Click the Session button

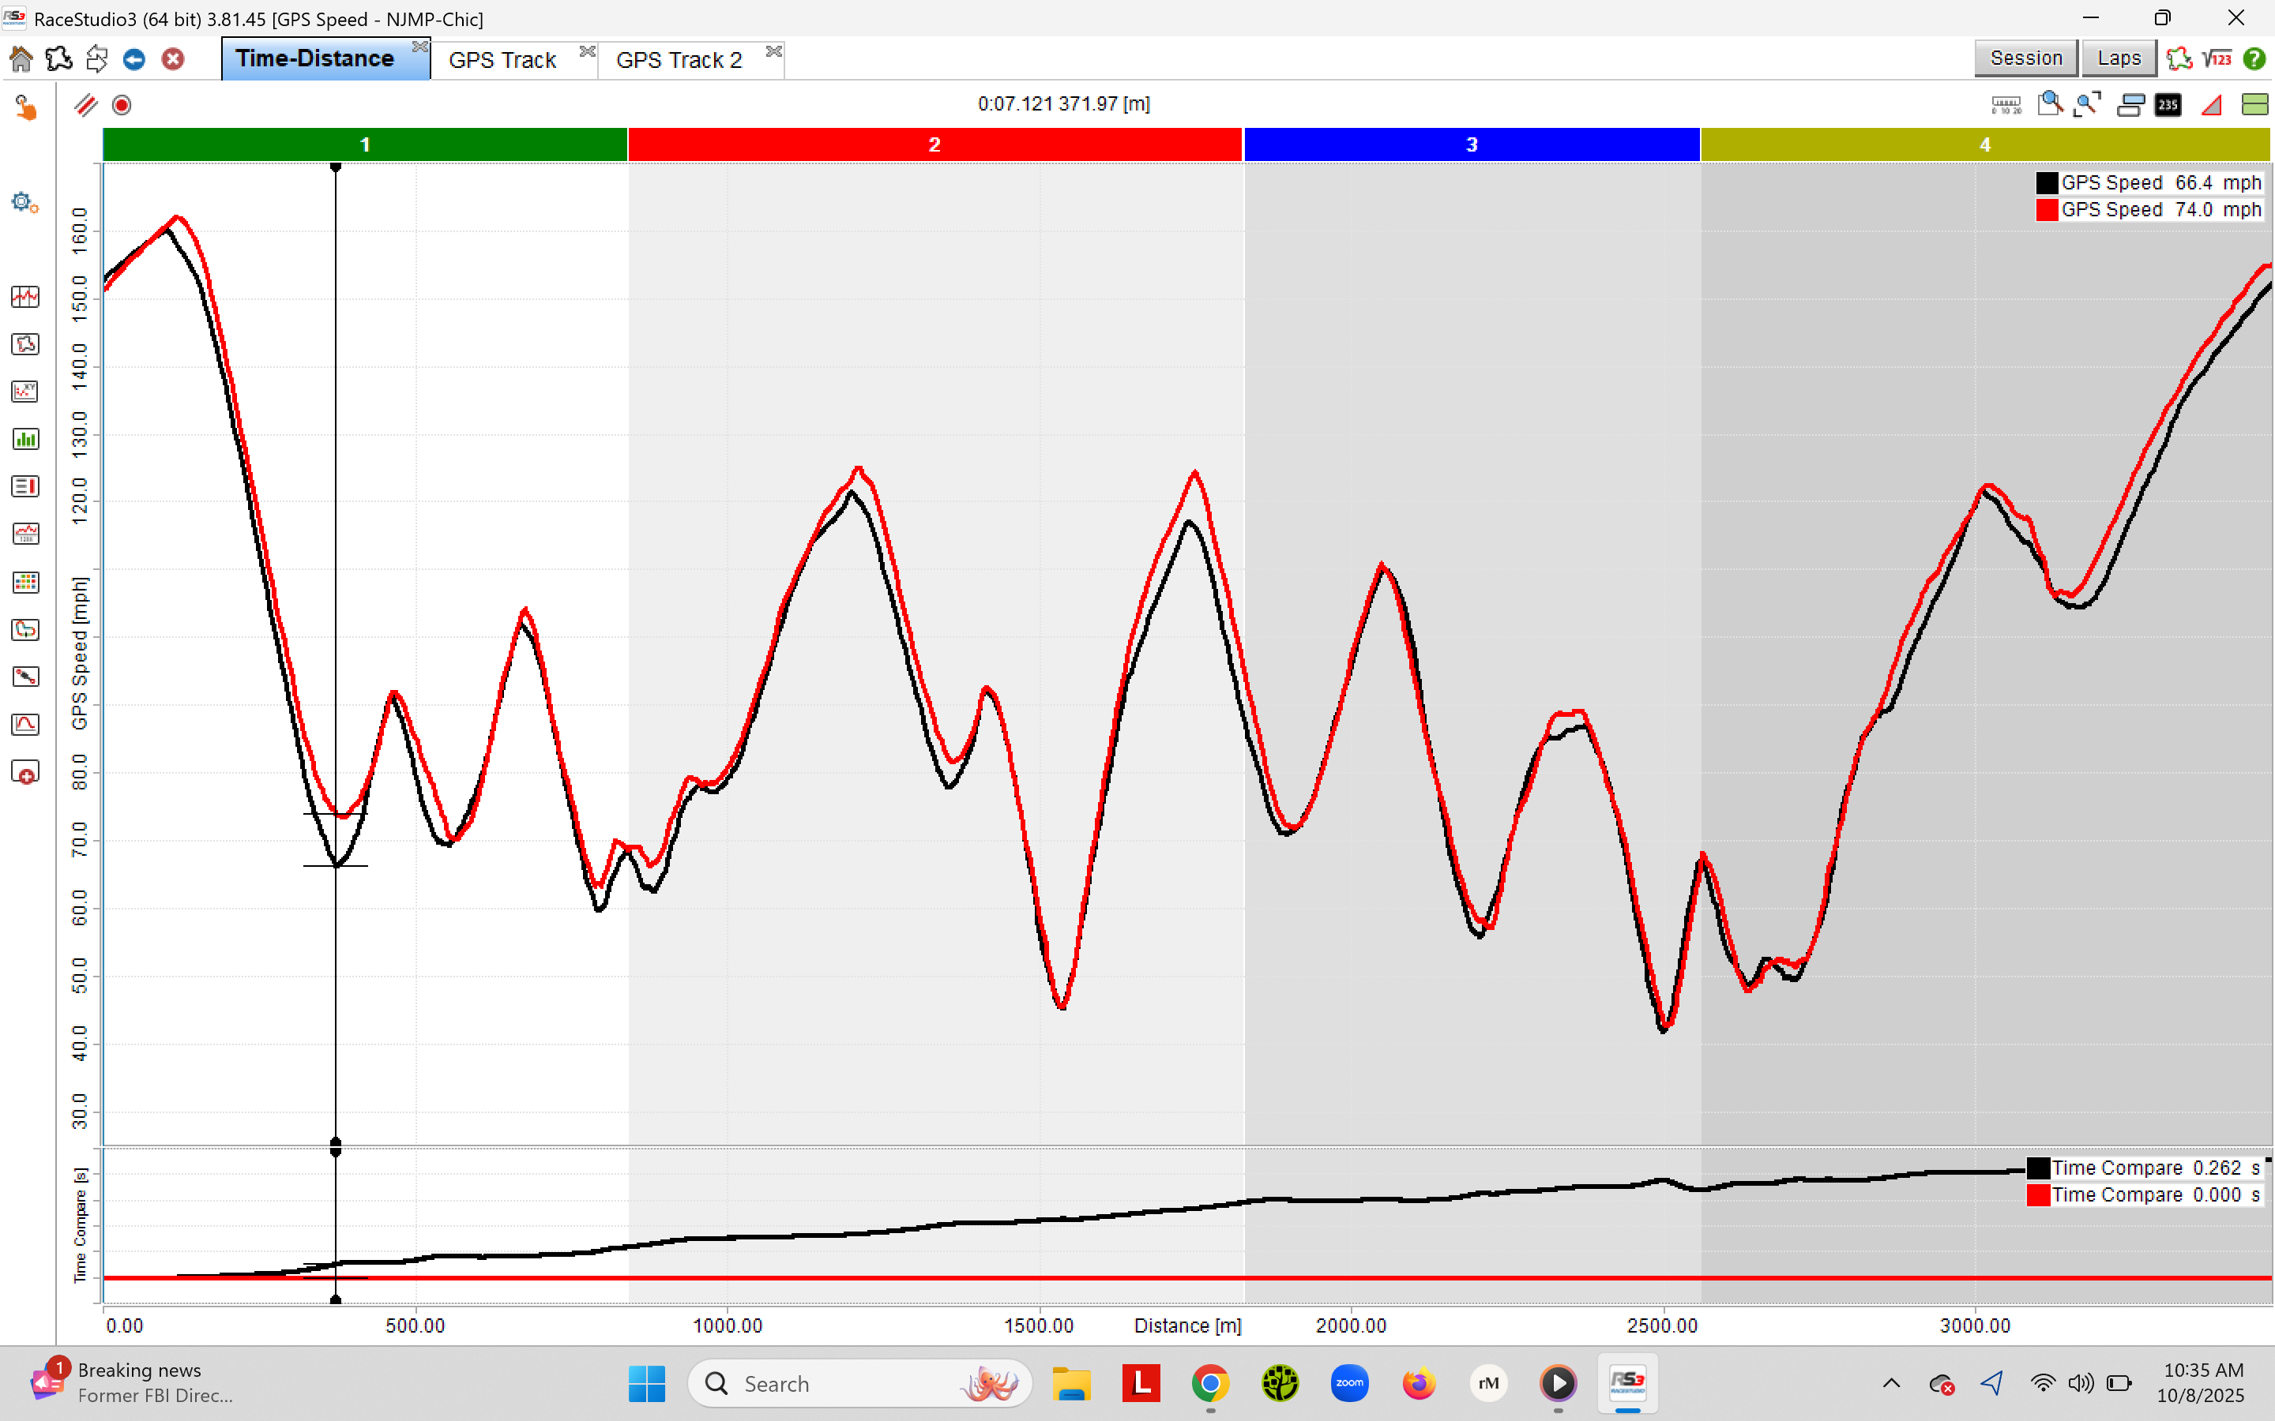coord(2025,58)
